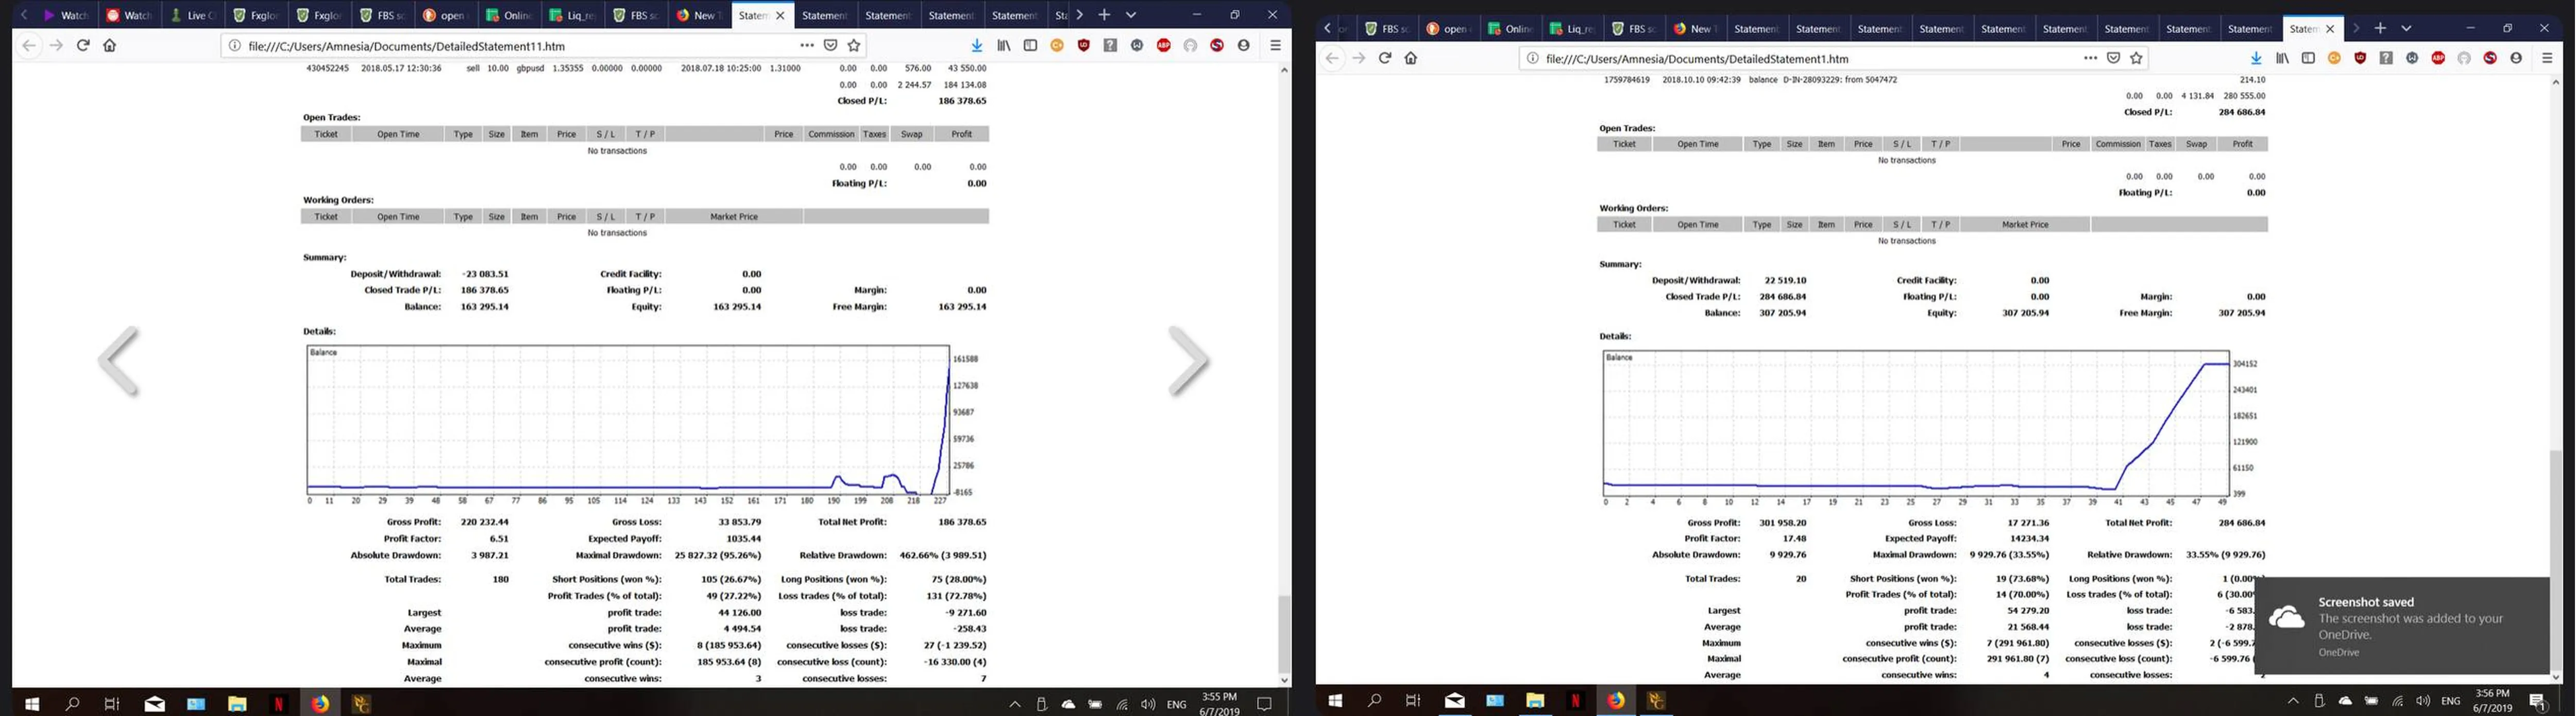
Task: Switch to the Online tab in left window
Action: (x=508, y=15)
